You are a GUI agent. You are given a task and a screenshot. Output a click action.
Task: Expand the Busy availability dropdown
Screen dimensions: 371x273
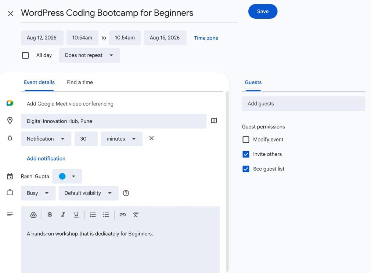38,193
